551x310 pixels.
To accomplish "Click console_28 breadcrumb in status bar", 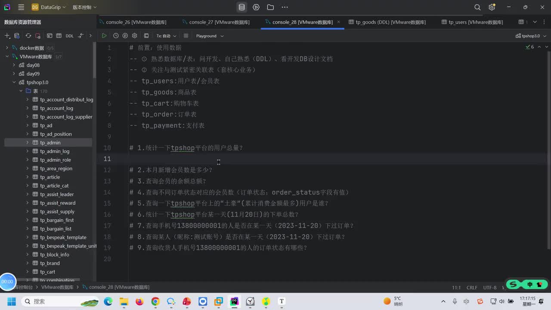I will (116, 287).
